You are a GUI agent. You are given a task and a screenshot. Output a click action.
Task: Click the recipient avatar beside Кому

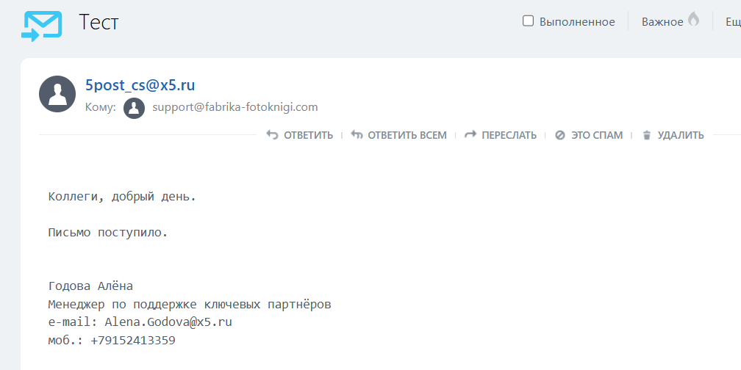pyautogui.click(x=134, y=108)
